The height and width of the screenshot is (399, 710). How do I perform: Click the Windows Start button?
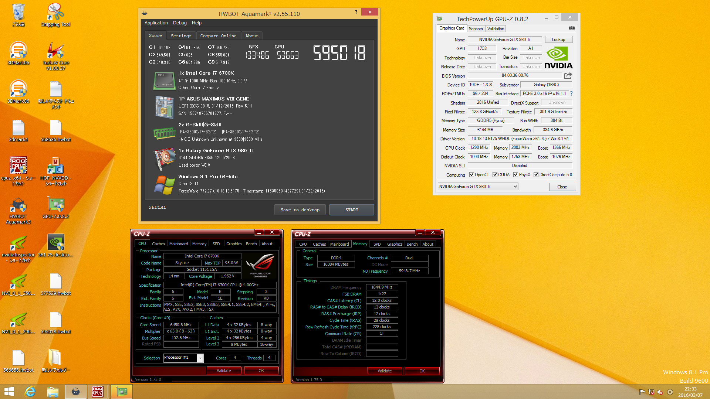click(9, 392)
